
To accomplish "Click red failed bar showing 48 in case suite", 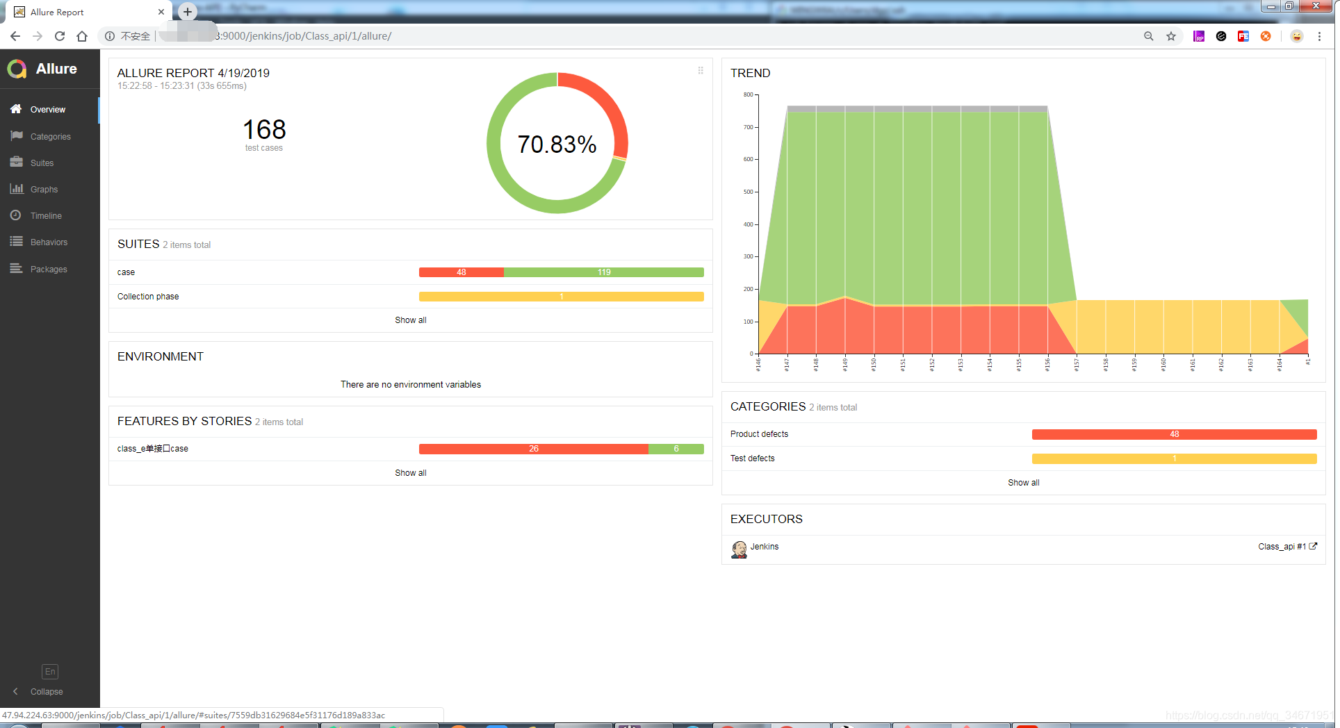I will (461, 272).
